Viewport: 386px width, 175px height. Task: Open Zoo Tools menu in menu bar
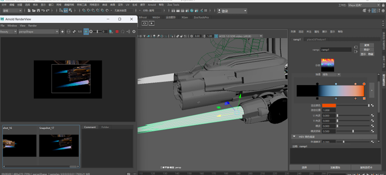tap(173, 5)
